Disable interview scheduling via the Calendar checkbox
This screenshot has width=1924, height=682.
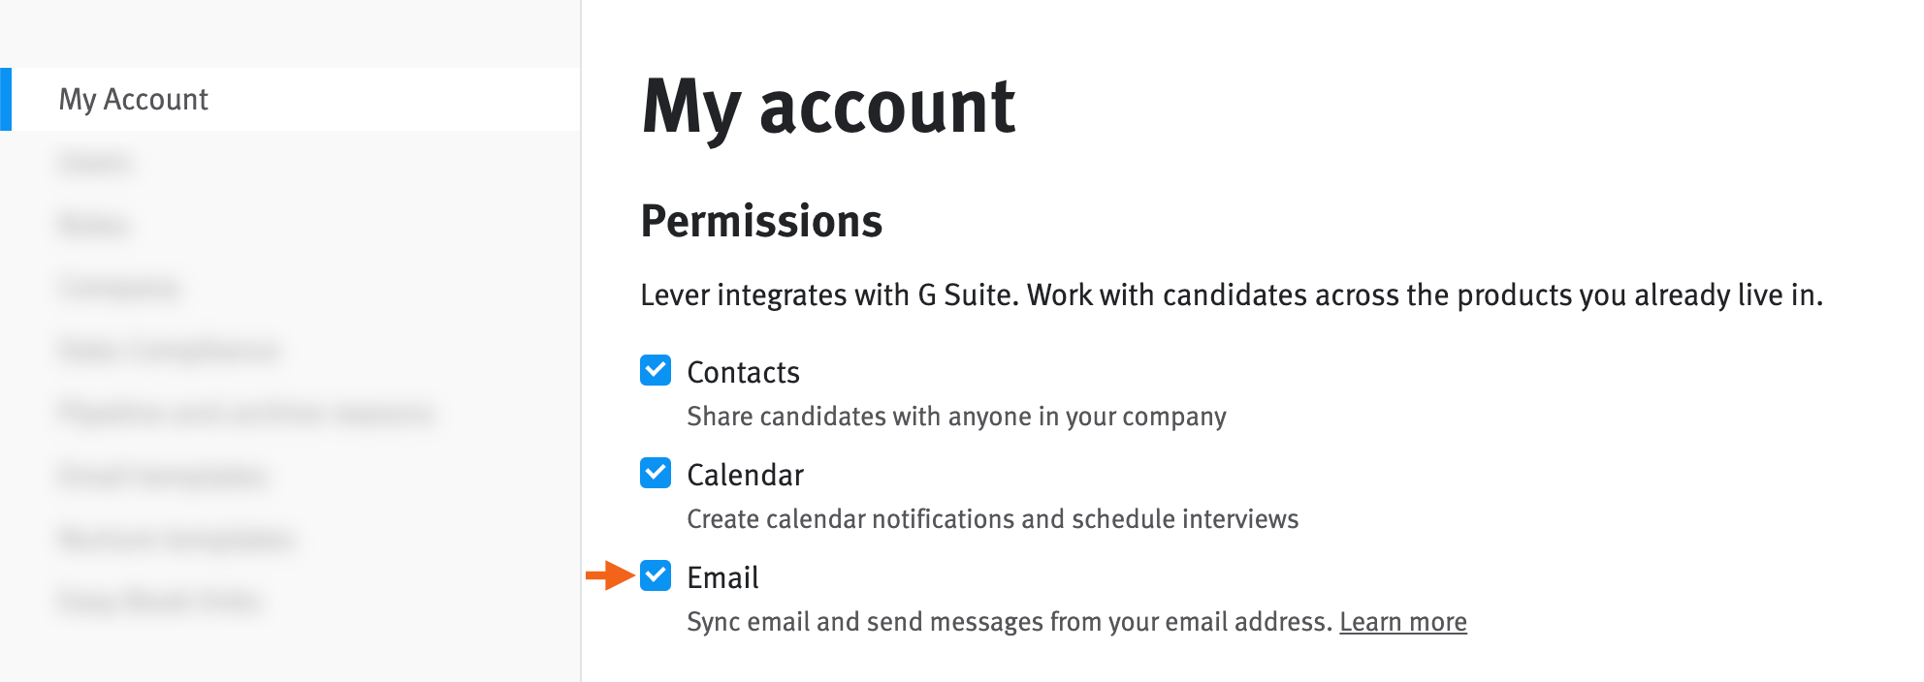(656, 475)
